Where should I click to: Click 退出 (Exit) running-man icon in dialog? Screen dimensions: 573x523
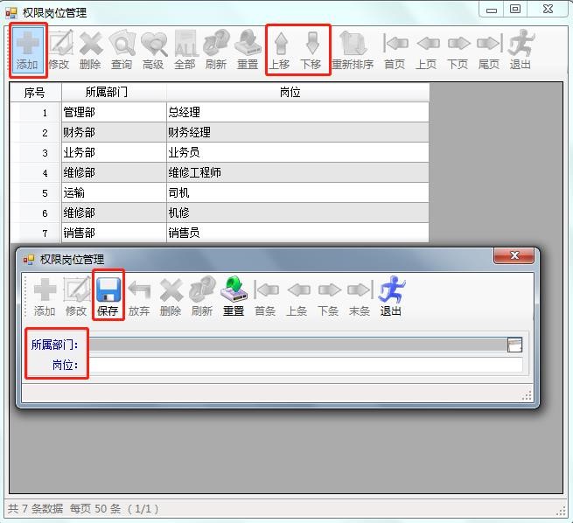[x=391, y=296]
